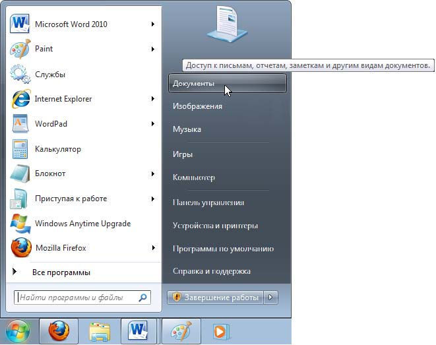
Task: Open the Документы folder link
Action: pos(193,84)
